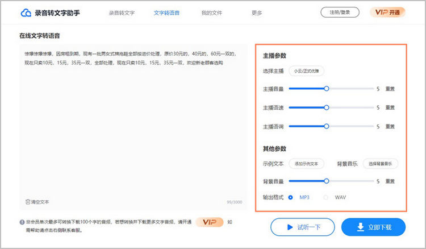
Task: Select MP3 output format radio button
Action: click(290, 197)
